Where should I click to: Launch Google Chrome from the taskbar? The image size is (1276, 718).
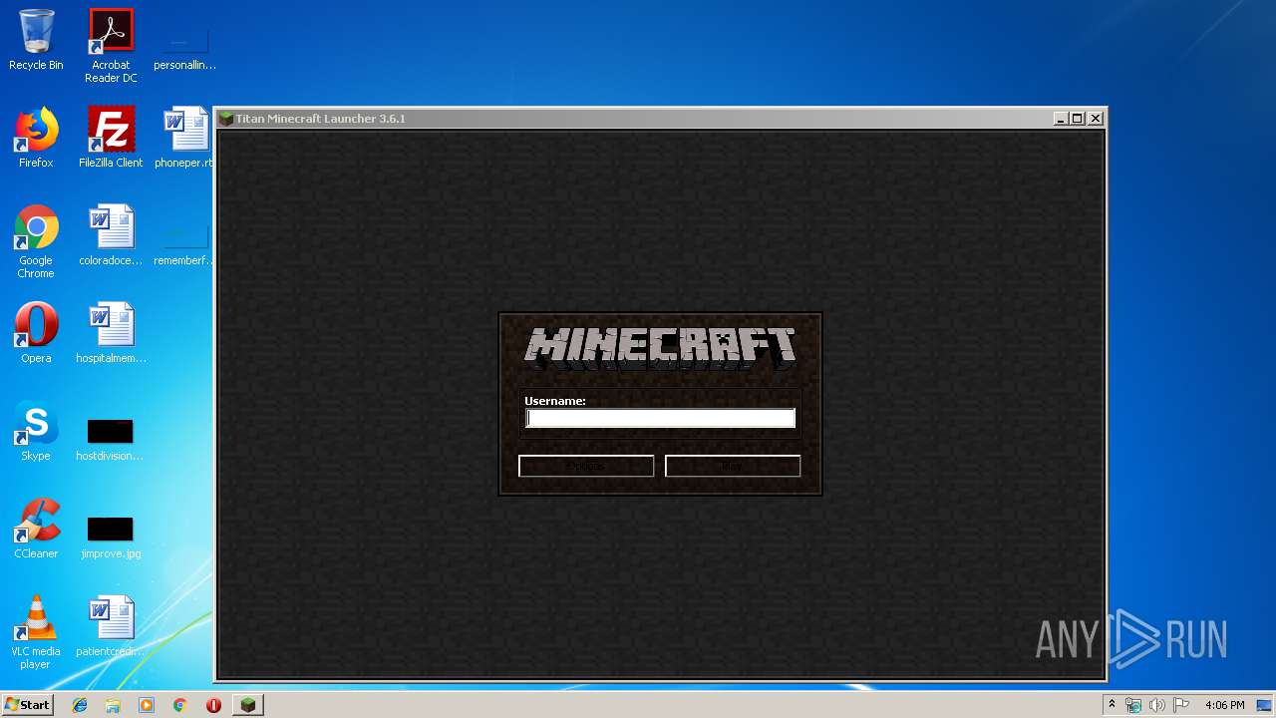(179, 705)
